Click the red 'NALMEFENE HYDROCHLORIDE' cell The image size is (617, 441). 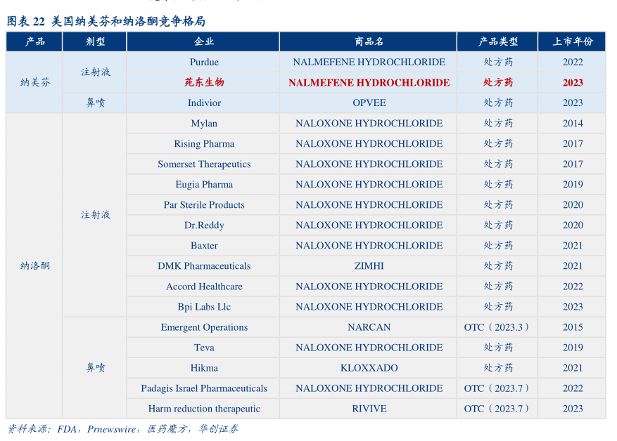click(x=369, y=82)
